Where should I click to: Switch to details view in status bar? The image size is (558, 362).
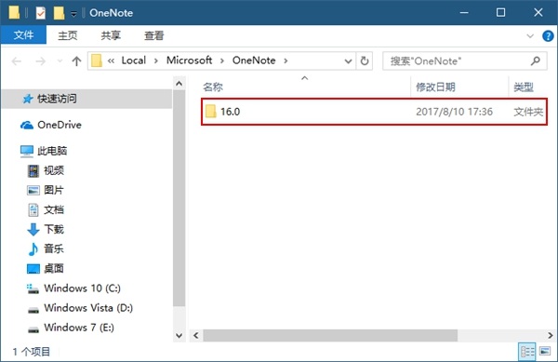(526, 352)
